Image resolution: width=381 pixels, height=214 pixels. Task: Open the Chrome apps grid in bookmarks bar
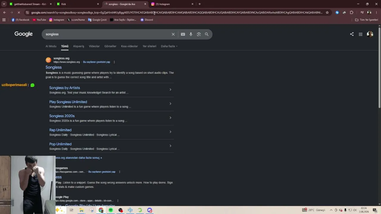point(4,20)
